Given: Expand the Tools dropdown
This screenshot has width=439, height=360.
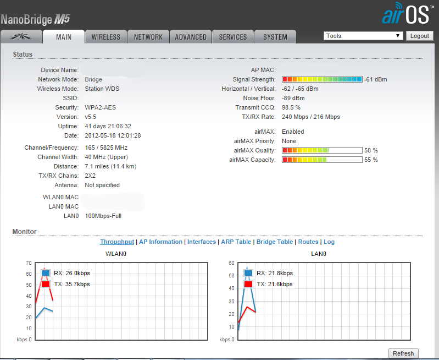Looking at the screenshot, I should pos(363,36).
